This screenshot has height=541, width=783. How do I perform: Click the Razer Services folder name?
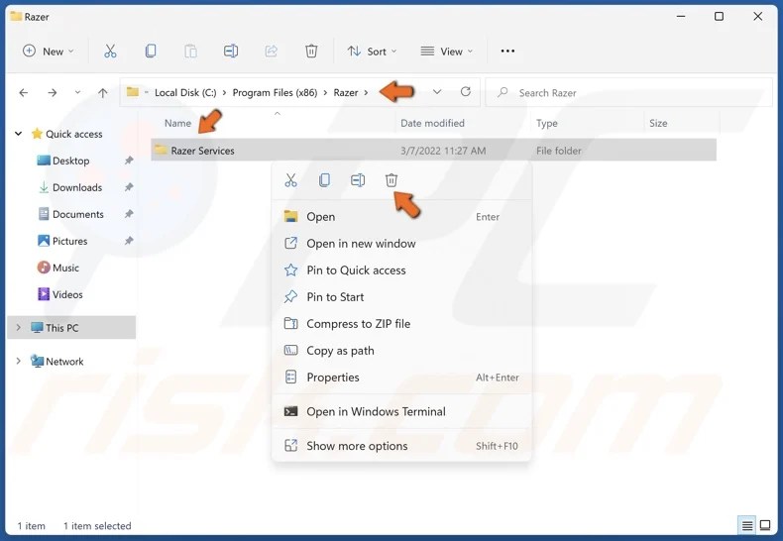pos(202,151)
